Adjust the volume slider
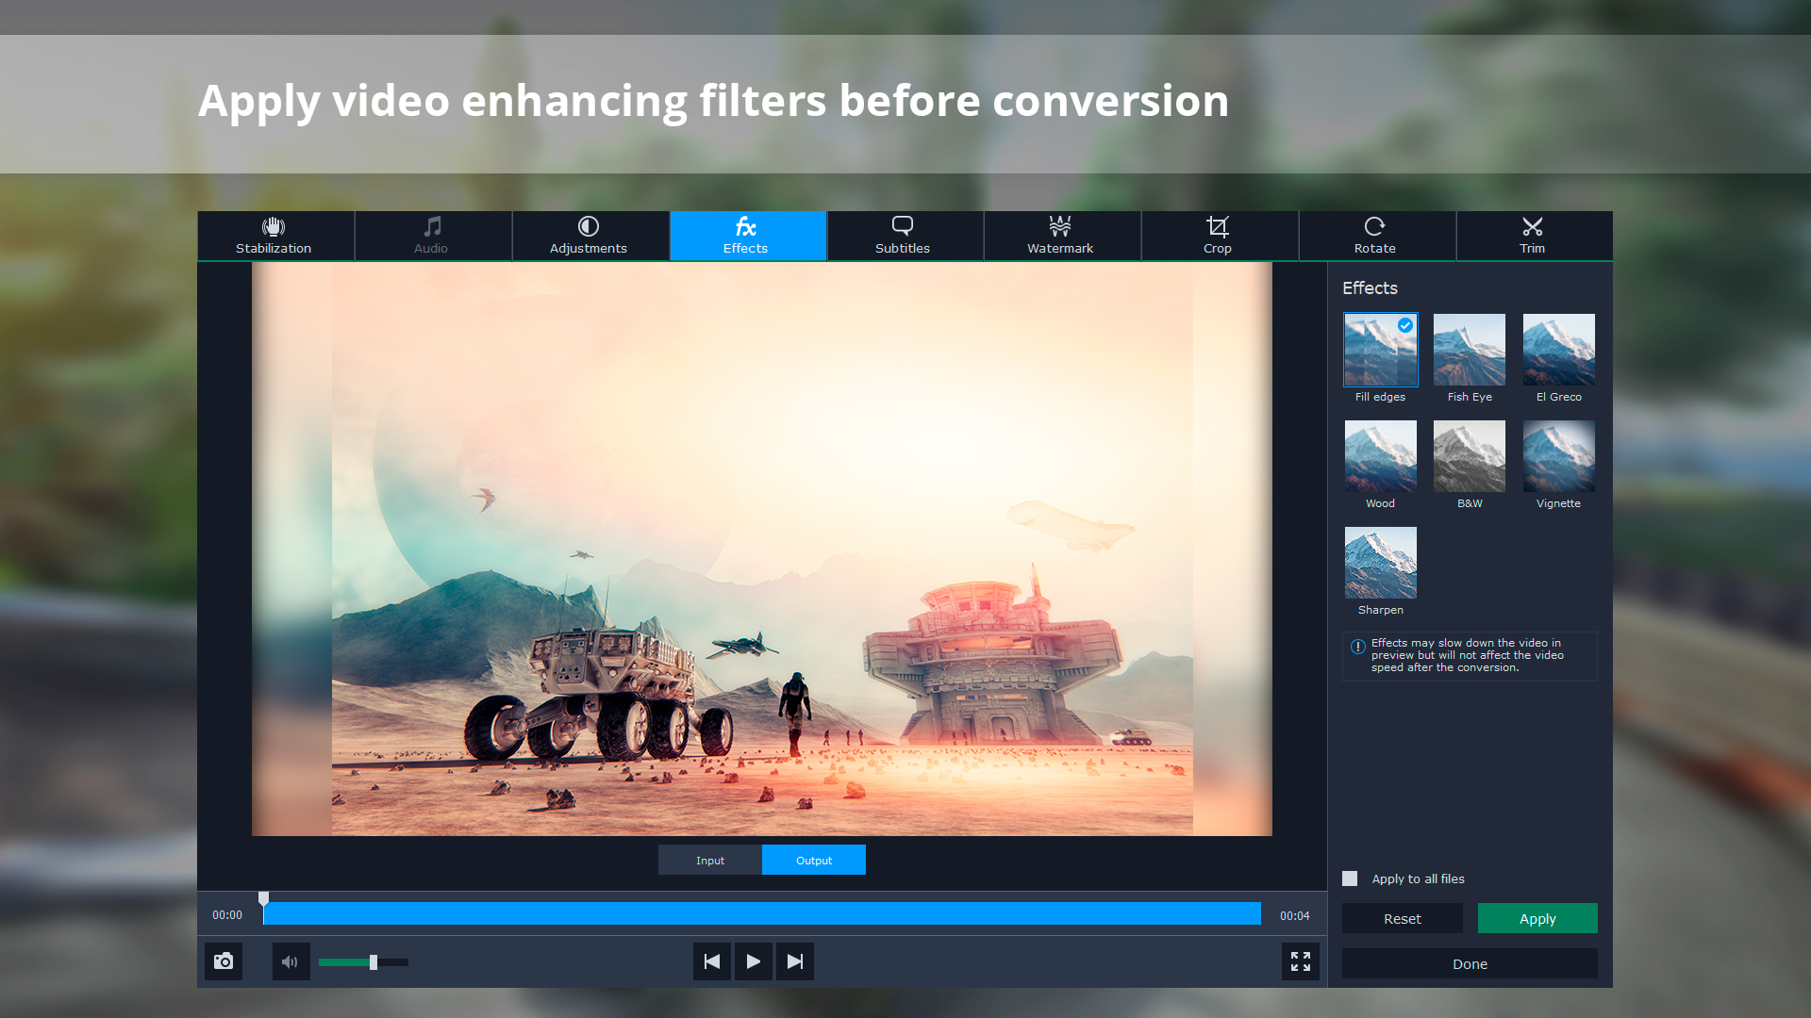The width and height of the screenshot is (1811, 1018). 374,962
